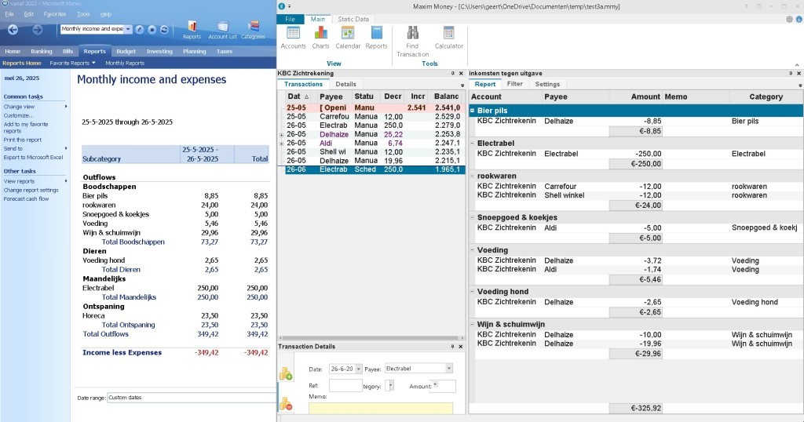804x422 pixels.
Task: Expand the Delhaize 25,22 split transaction row
Action: [x=282, y=135]
